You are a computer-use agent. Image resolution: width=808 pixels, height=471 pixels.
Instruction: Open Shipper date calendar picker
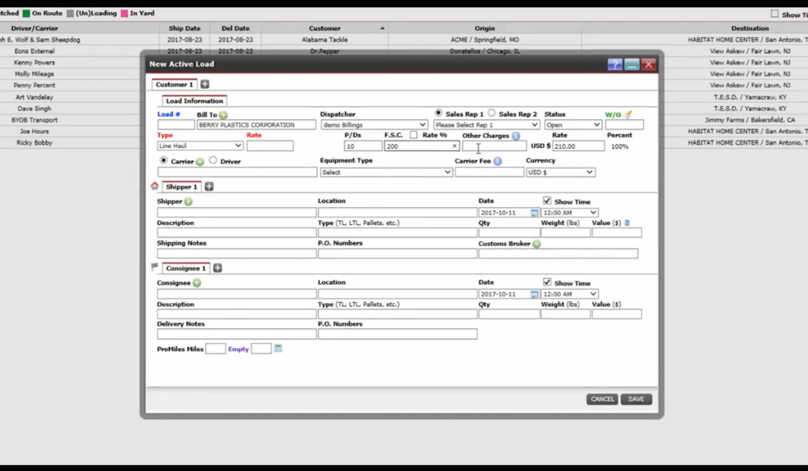coord(534,213)
